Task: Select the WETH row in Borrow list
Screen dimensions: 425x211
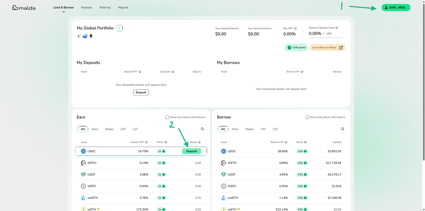Action: point(281,163)
